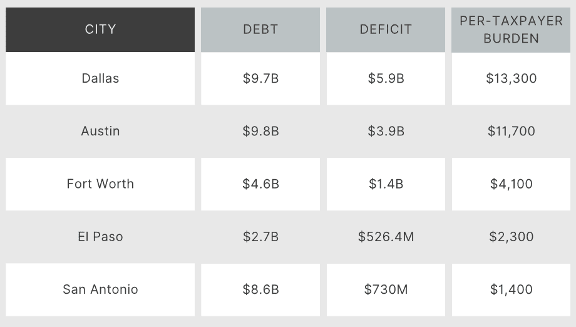
Task: Click Fort Worth burden value $4,100
Action: tap(511, 184)
